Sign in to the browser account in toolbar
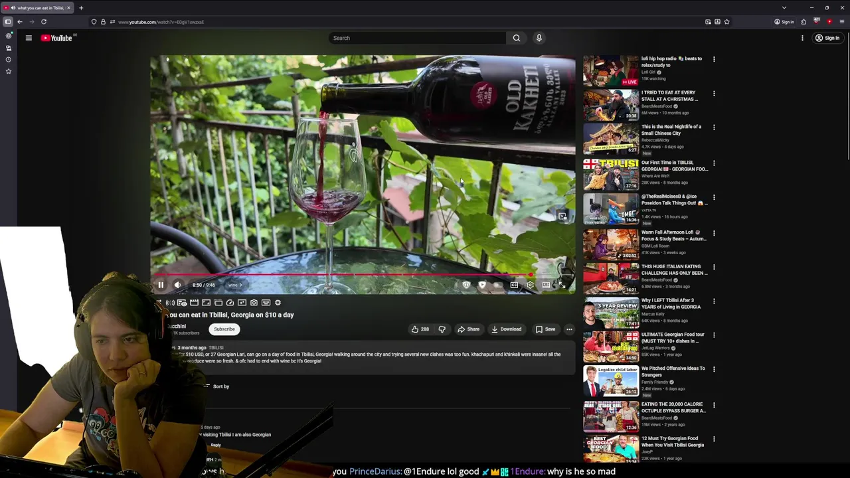This screenshot has width=850, height=478. [x=784, y=22]
